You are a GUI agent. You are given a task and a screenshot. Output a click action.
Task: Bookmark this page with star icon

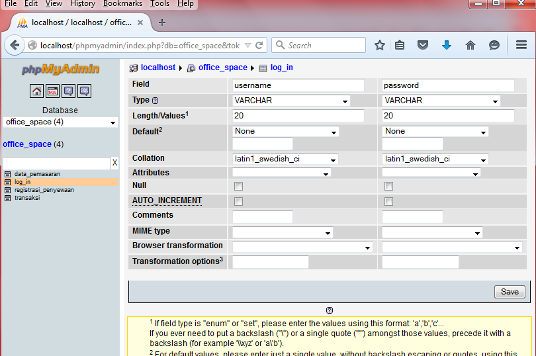[379, 45]
